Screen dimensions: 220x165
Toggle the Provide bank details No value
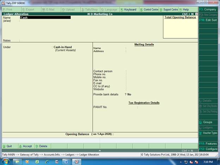tap(129, 94)
